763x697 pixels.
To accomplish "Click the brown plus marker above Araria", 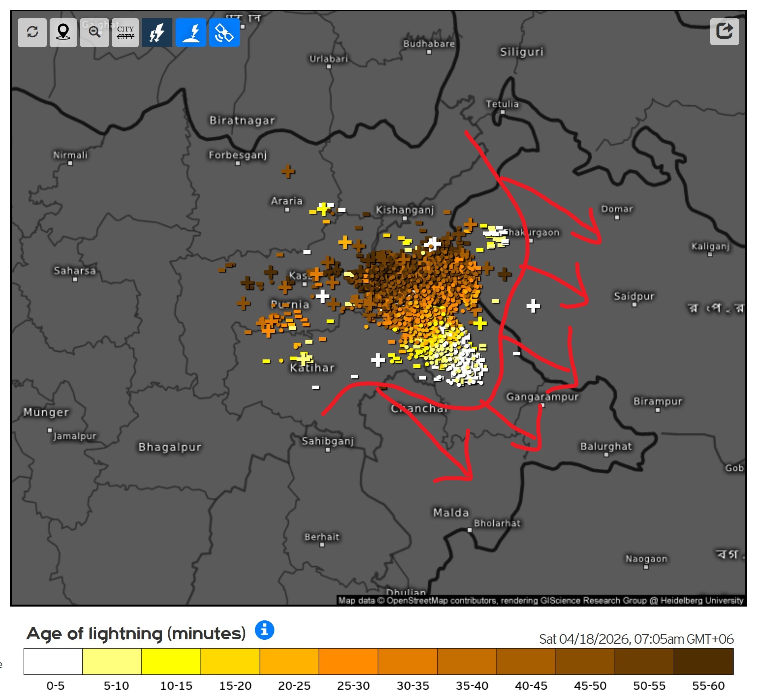I will pyautogui.click(x=288, y=171).
